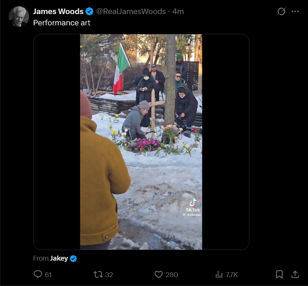Image resolution: width=308 pixels, height=286 pixels.
Task: Click the 61 replies count
Action: [x=48, y=275]
